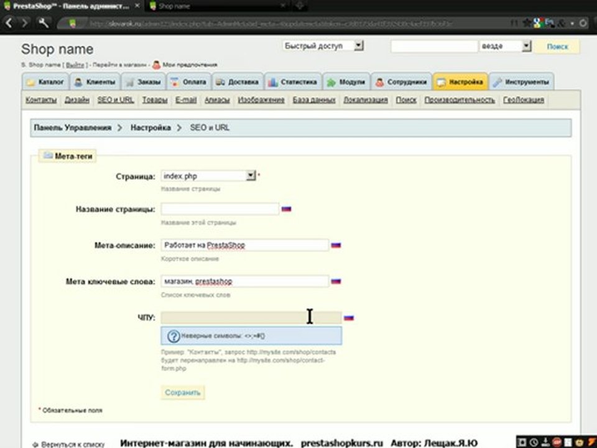Viewport: 597px width, 448px height.
Task: Click the Выйти logout link
Action: [75, 65]
